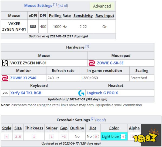Viewport: 162px width, 147px height.
Task: Click the Thickness column header
Action: click(34, 128)
